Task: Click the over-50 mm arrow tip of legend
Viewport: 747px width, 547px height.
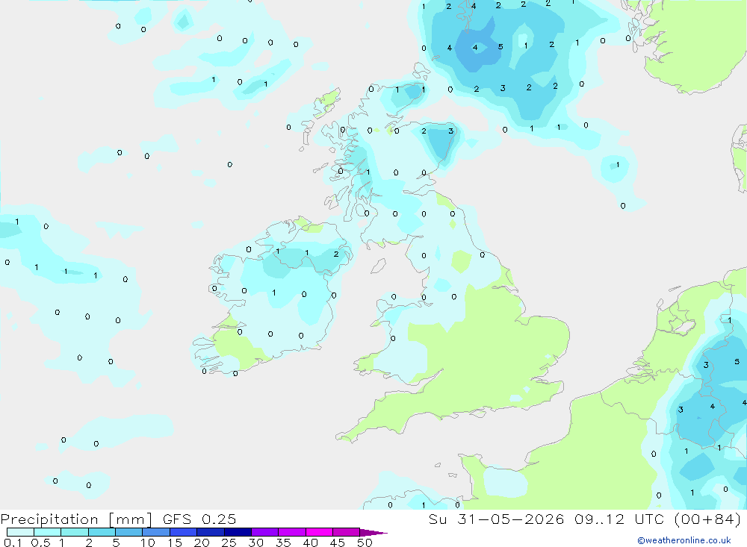Action: (373, 532)
